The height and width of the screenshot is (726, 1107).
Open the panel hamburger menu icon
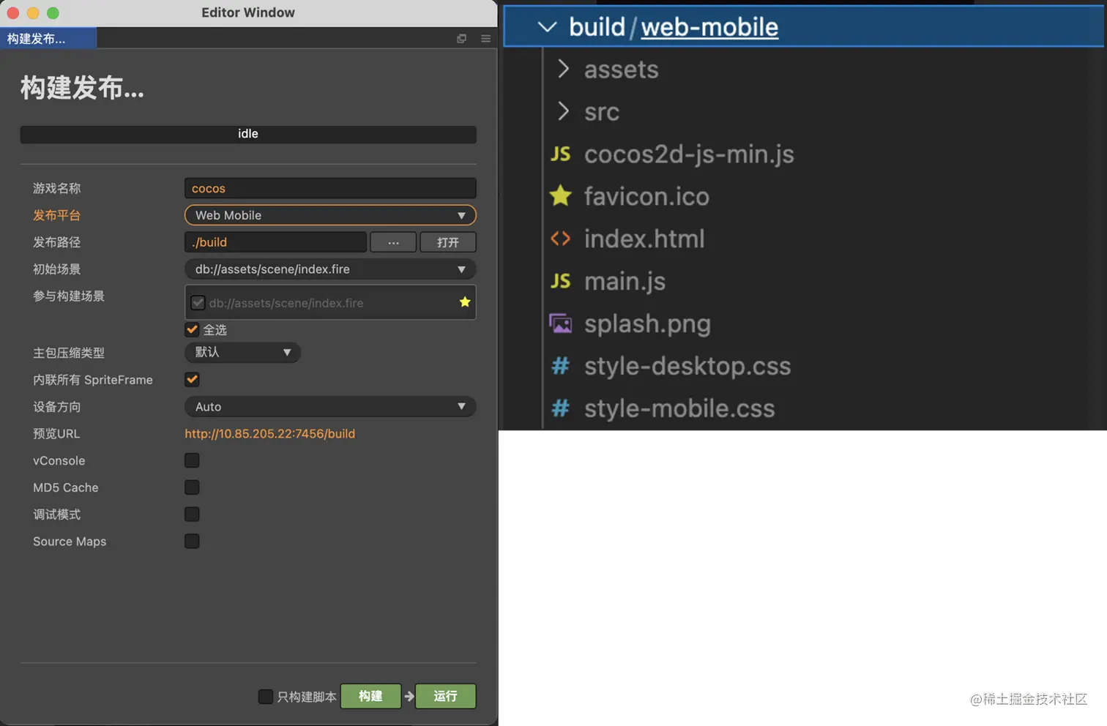[x=485, y=39]
